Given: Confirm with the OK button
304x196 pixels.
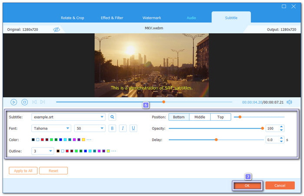Looking at the screenshot, I should [247, 186].
